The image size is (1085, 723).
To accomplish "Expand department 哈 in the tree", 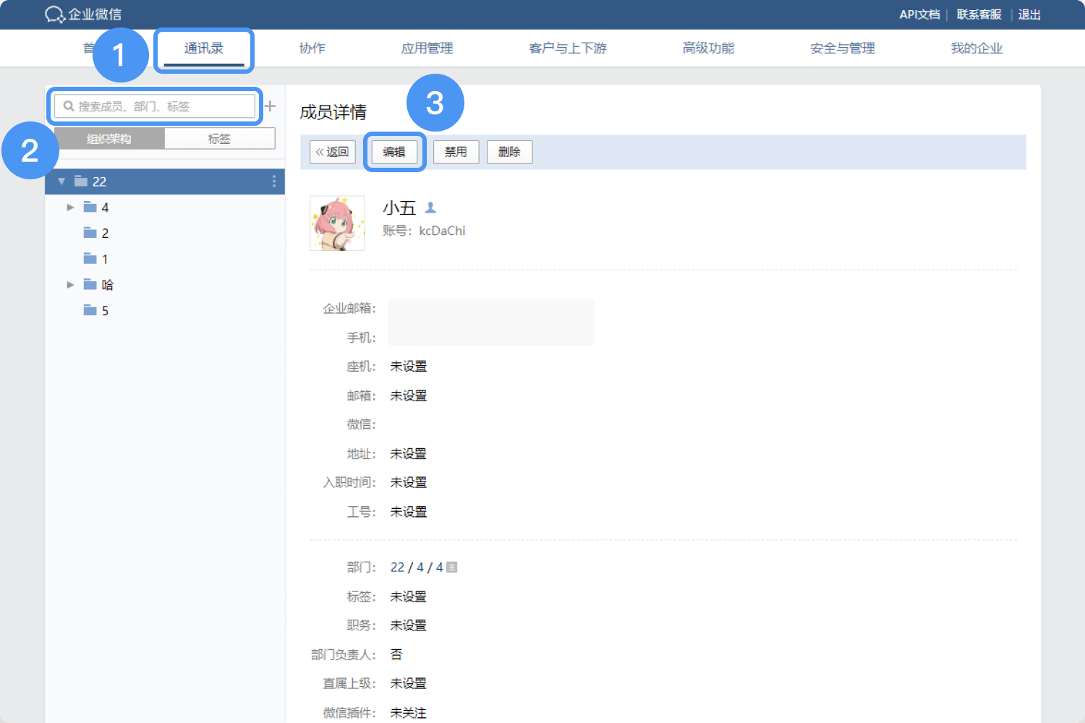I will point(70,285).
